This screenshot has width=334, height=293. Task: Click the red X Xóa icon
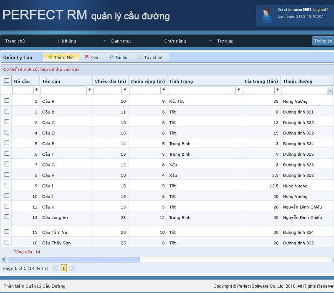coord(87,57)
